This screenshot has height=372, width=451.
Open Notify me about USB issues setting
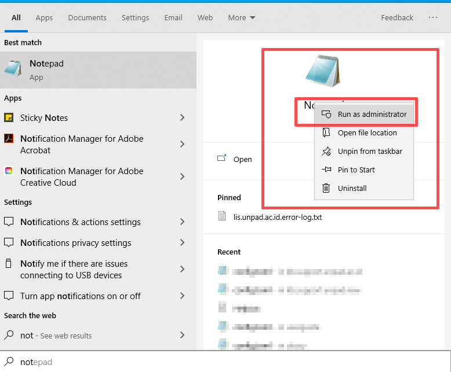pyautogui.click(x=74, y=269)
